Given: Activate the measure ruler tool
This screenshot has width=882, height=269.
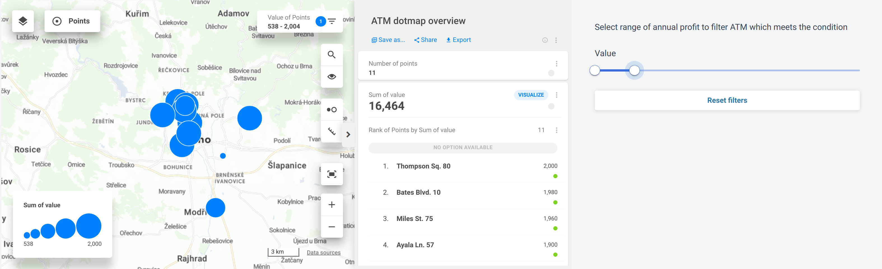Looking at the screenshot, I should click(x=332, y=132).
